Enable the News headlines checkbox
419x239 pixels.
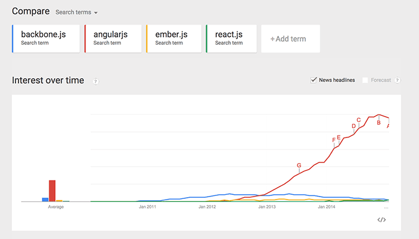[314, 80]
